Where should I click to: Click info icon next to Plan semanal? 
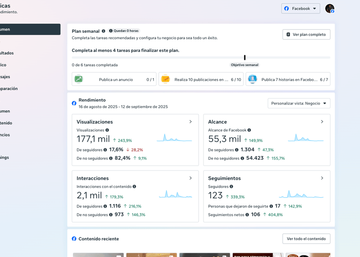tap(103, 31)
